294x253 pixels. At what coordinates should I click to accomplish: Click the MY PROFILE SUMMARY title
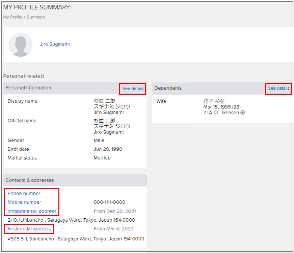(36, 7)
